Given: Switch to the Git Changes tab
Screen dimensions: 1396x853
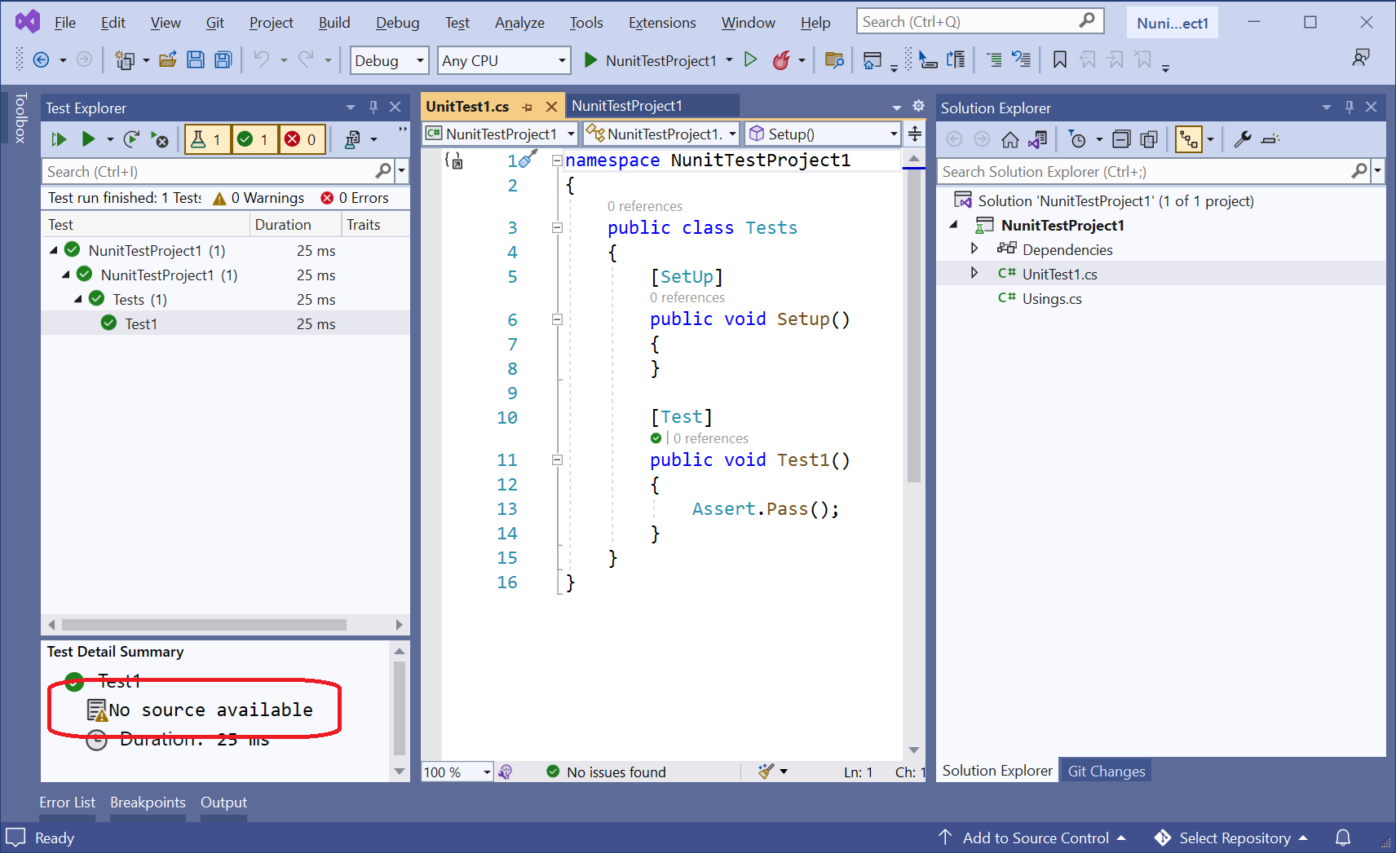Looking at the screenshot, I should (1105, 770).
